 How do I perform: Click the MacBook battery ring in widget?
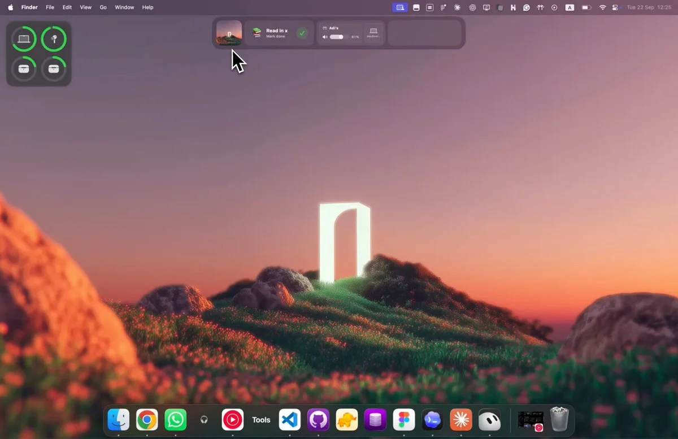24,39
